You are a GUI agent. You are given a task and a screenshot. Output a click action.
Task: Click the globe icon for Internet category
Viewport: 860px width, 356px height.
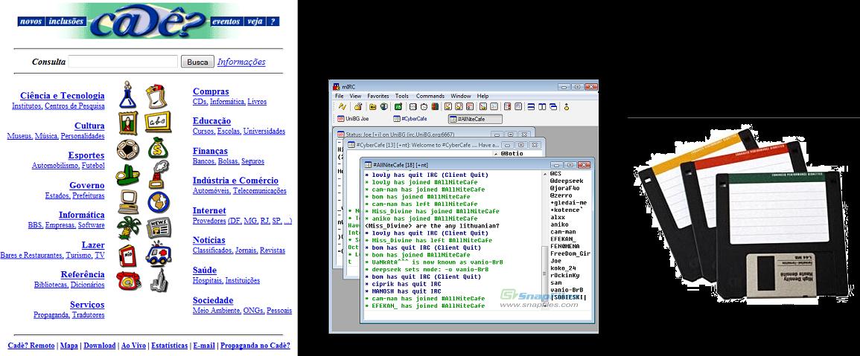(159, 202)
